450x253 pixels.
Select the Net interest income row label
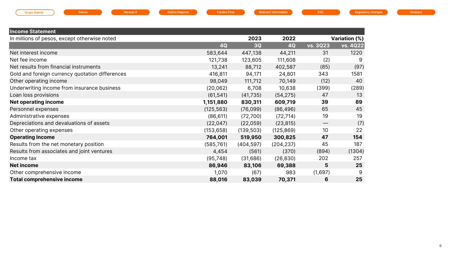pyautogui.click(x=34, y=53)
